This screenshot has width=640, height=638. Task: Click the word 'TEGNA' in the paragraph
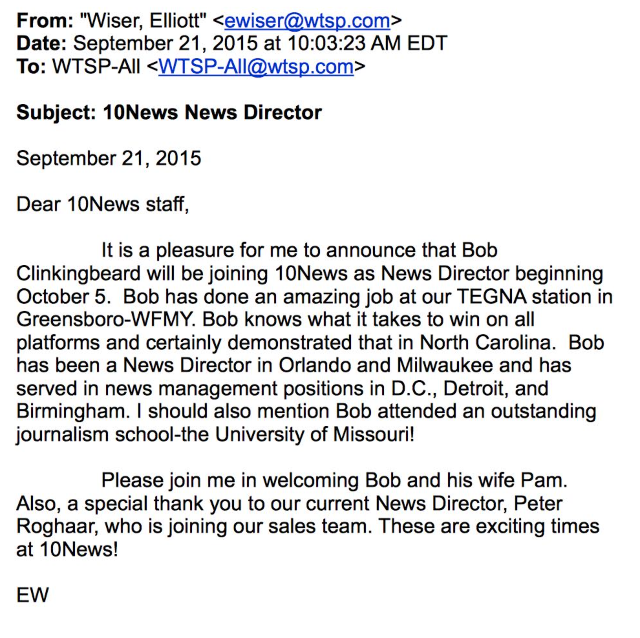(x=492, y=296)
